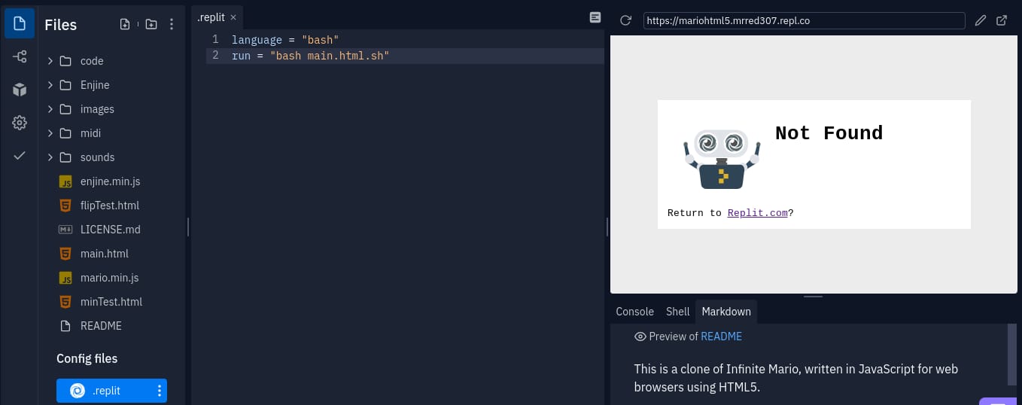Click the eye icon near Preview of README
Image resolution: width=1022 pixels, height=405 pixels.
pos(640,336)
